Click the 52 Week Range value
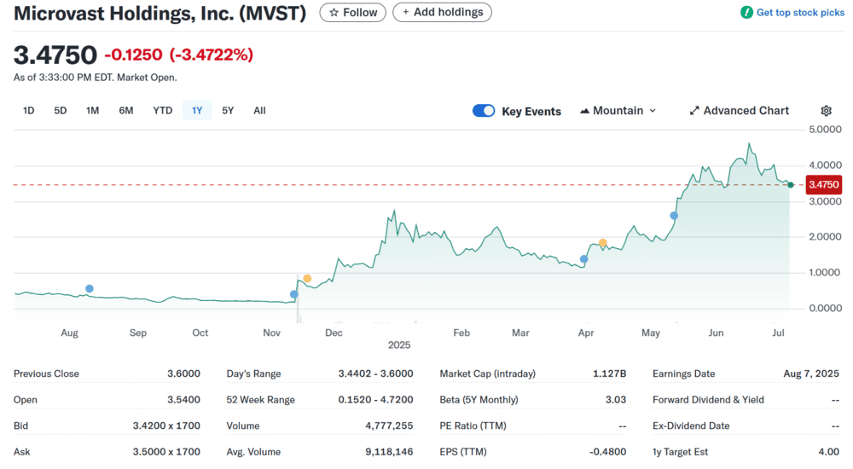This screenshot has height=469, width=853. (x=375, y=400)
